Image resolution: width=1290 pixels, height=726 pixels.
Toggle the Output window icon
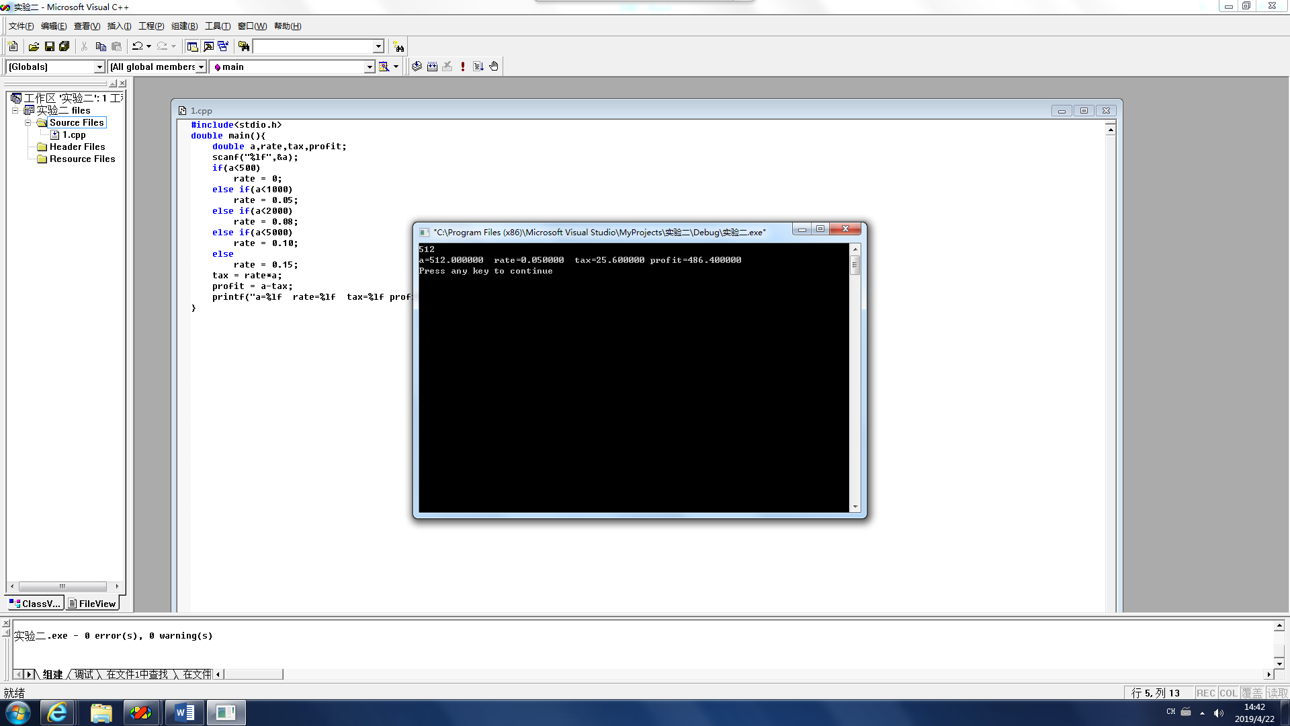point(208,46)
